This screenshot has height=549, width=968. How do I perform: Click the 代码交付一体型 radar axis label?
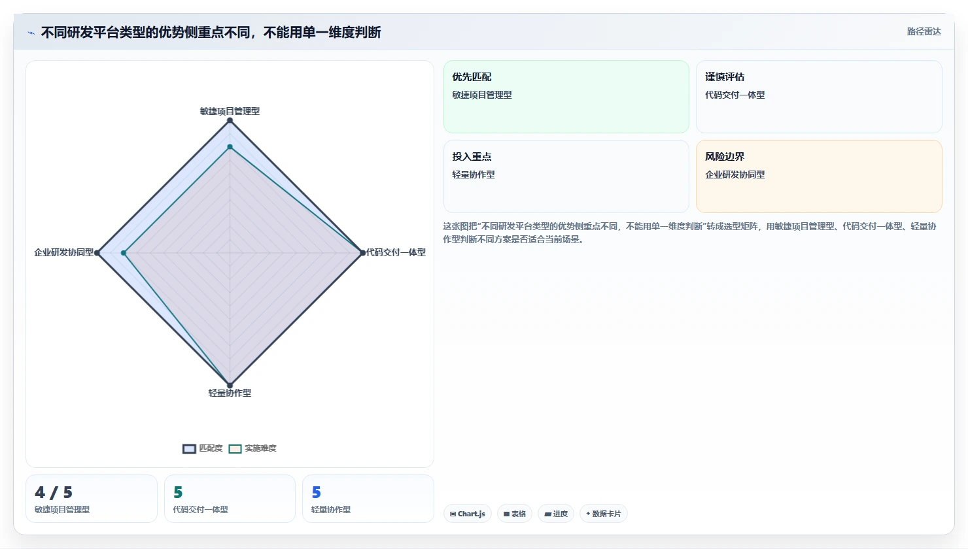(x=396, y=252)
